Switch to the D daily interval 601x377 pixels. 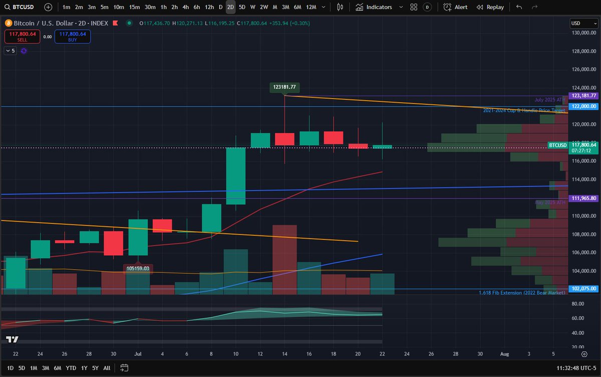tap(220, 7)
